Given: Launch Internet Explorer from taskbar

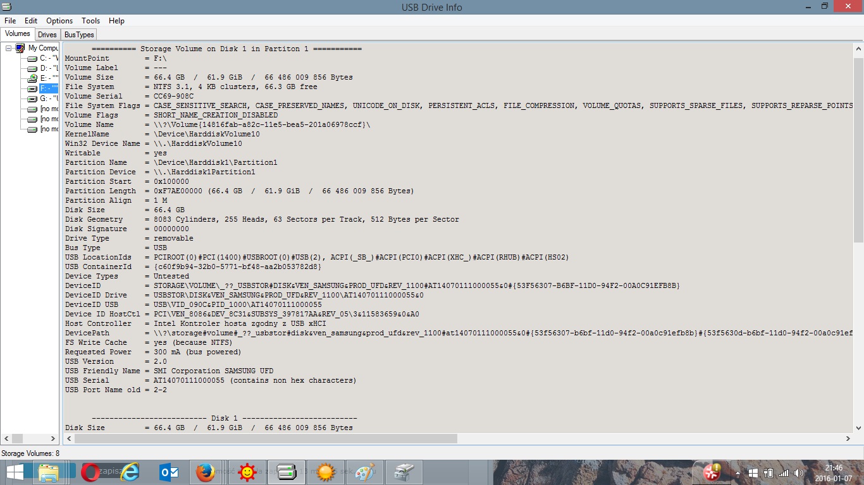Looking at the screenshot, I should (x=130, y=472).
